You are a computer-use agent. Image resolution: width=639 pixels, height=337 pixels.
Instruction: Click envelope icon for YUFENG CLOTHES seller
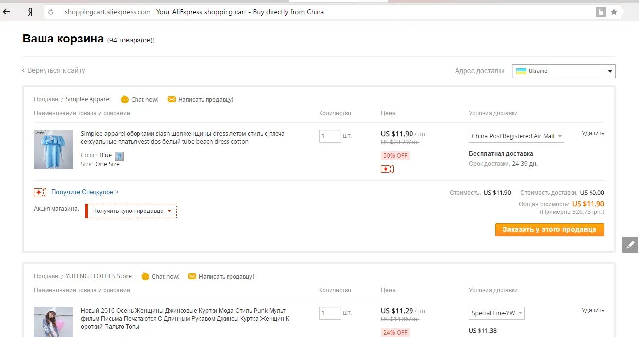click(x=192, y=276)
